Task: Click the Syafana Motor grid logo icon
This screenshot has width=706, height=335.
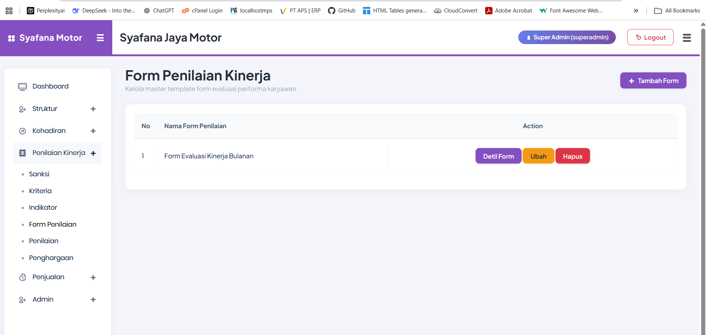Action: click(11, 38)
